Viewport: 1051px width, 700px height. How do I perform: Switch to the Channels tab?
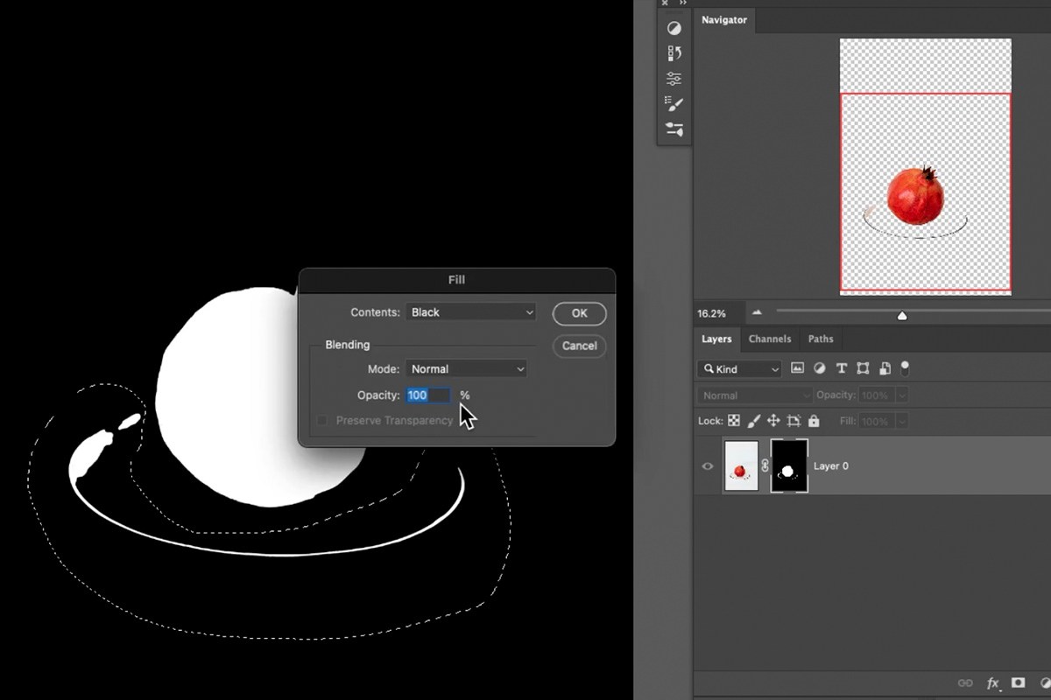point(770,339)
